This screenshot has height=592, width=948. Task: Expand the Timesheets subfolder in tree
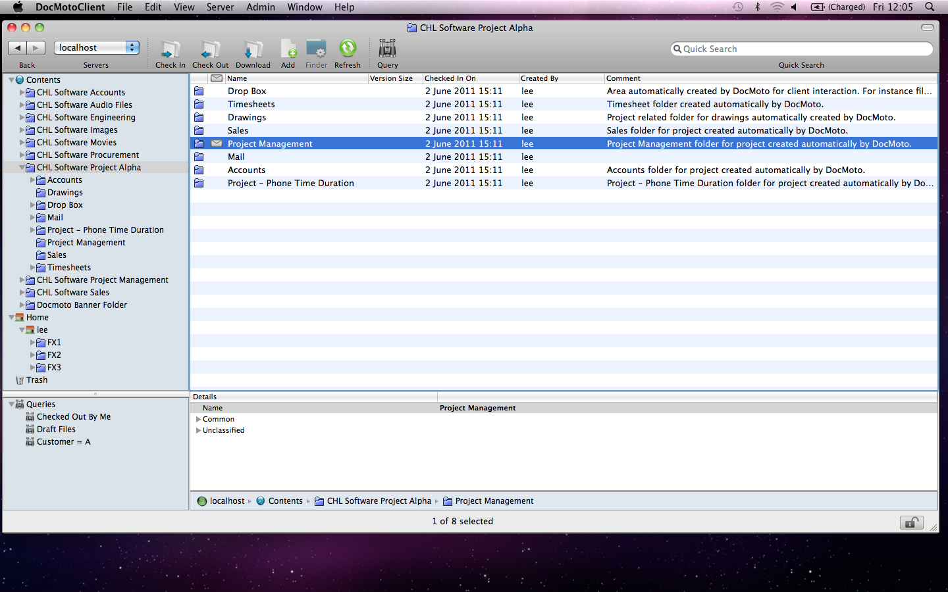click(x=32, y=268)
